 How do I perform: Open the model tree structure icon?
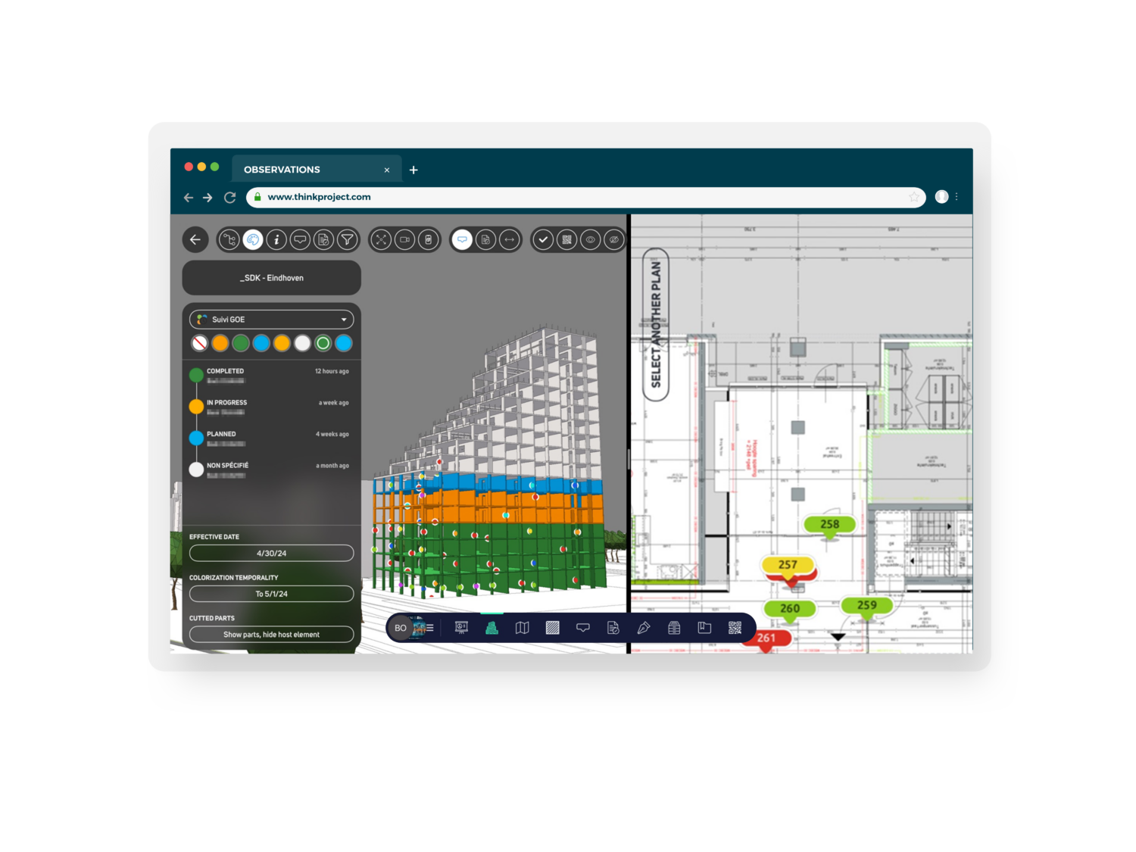(x=229, y=240)
